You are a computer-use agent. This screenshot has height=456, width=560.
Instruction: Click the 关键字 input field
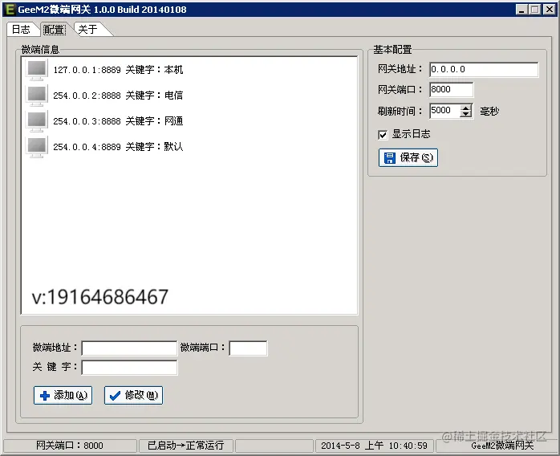click(x=129, y=368)
